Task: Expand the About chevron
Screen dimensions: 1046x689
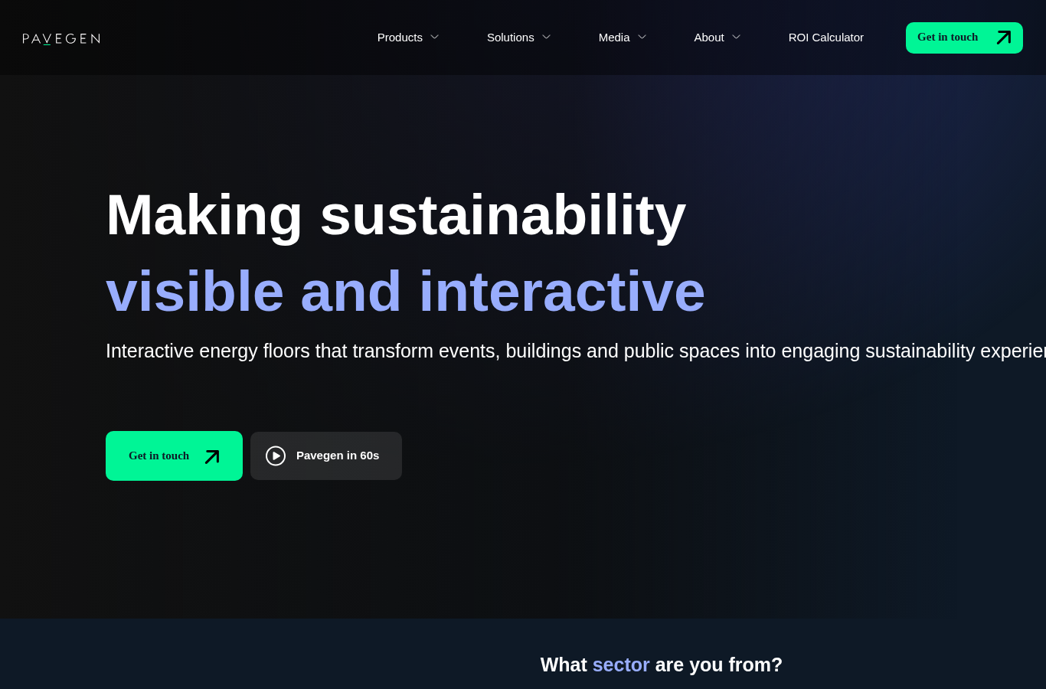Action: [736, 38]
